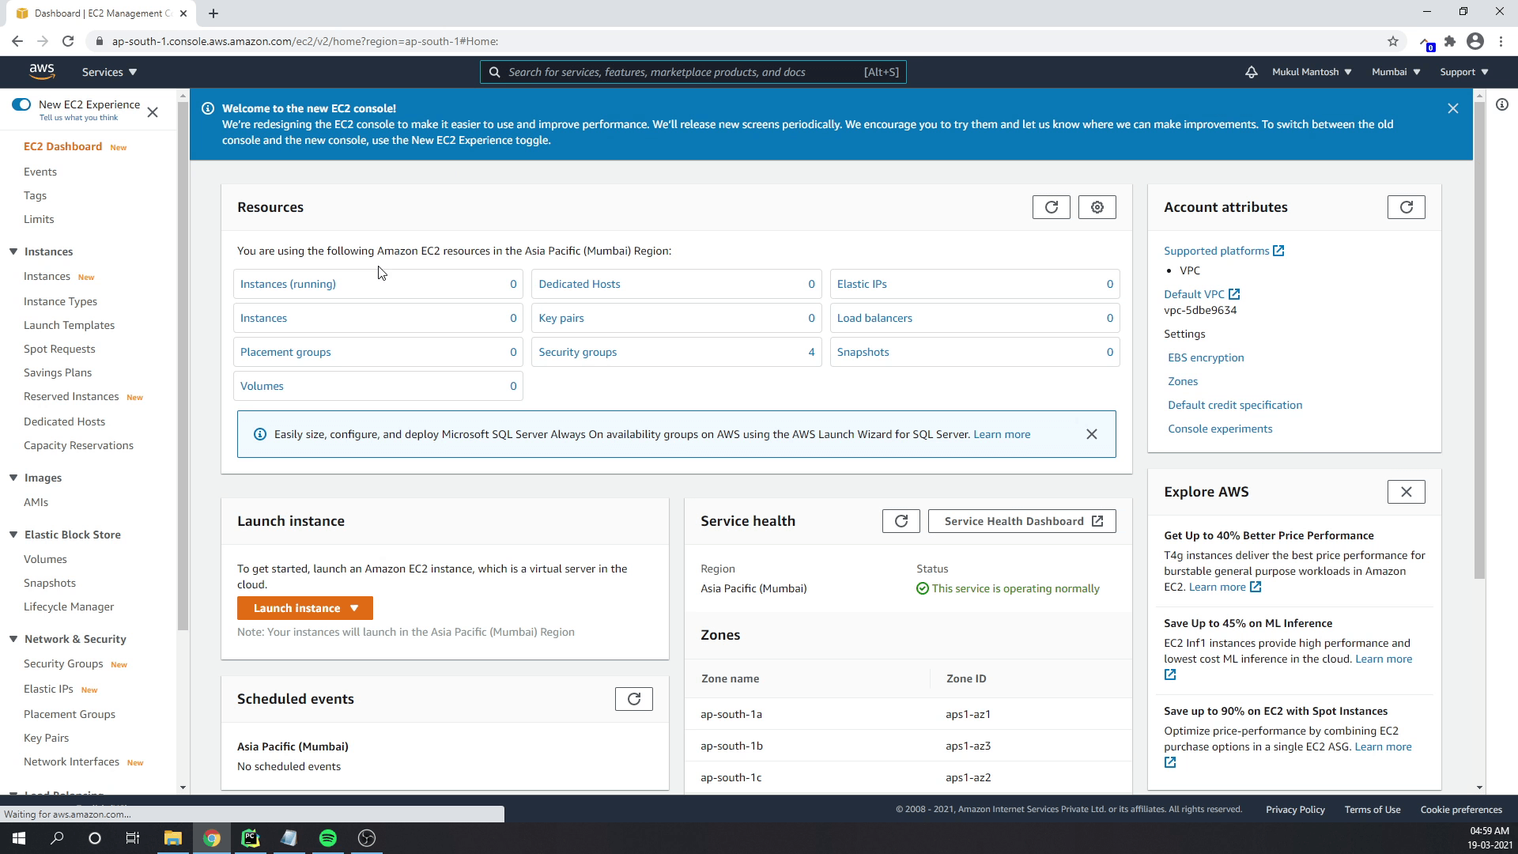Click the AWS logo
Image resolution: width=1518 pixels, height=854 pixels.
(42, 71)
